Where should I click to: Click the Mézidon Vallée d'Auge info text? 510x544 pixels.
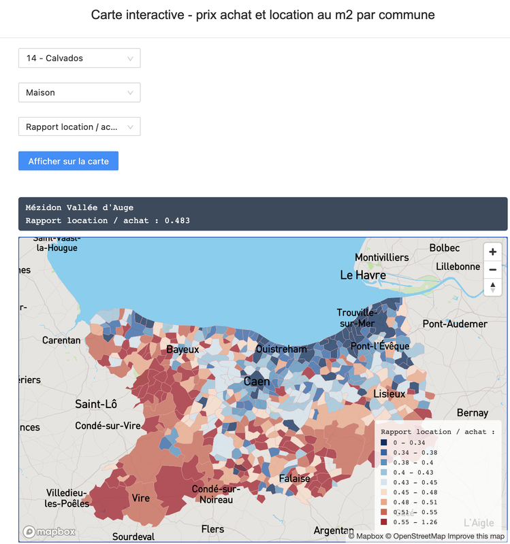(x=79, y=207)
